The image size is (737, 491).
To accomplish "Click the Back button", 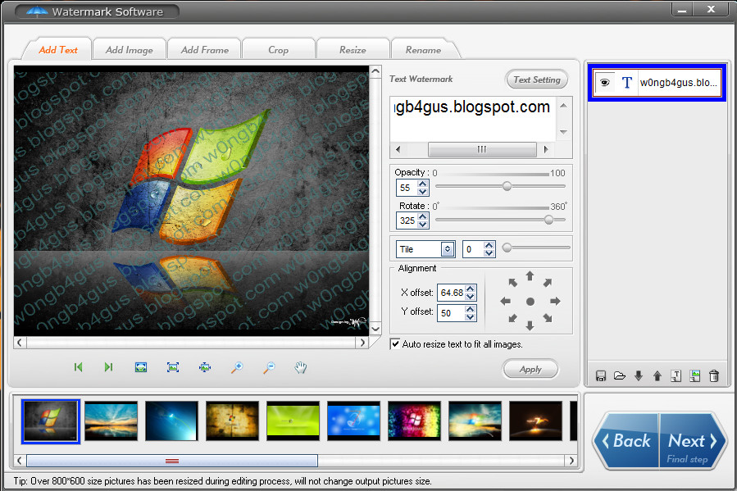I will (627, 441).
